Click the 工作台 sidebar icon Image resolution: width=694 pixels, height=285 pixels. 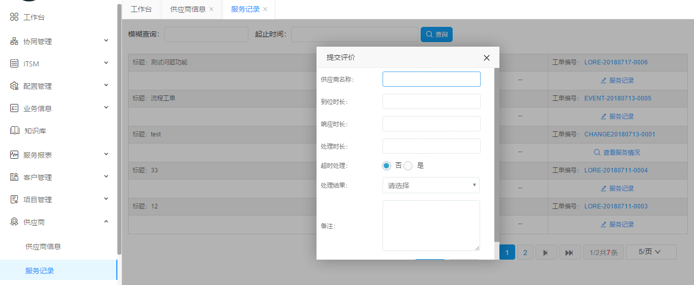(x=14, y=17)
